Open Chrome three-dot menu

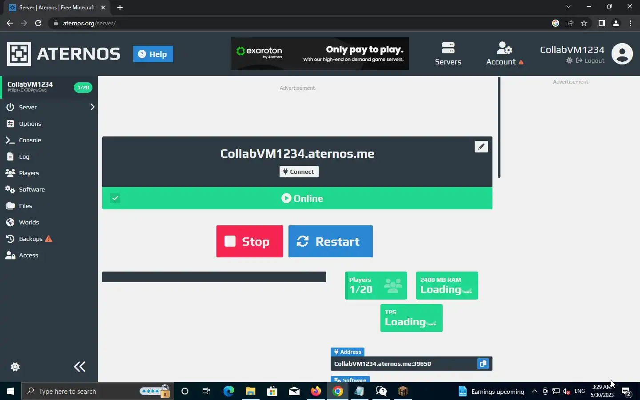pyautogui.click(x=630, y=23)
